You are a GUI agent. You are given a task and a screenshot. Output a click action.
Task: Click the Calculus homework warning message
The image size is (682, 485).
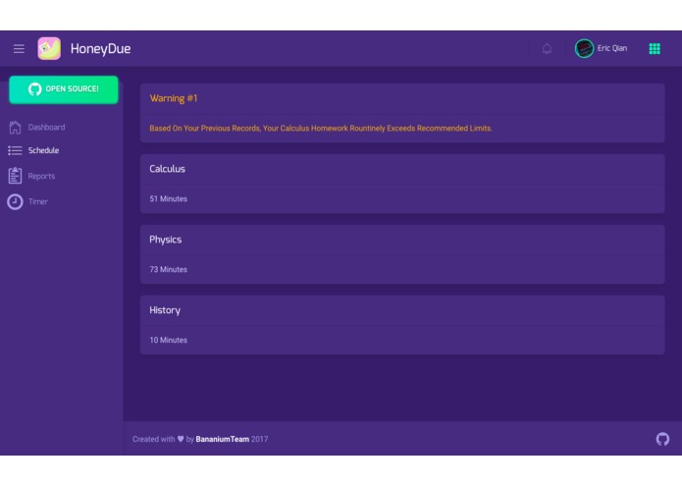321,129
